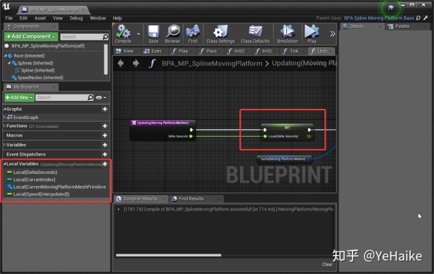The height and width of the screenshot is (274, 434).
Task: Open the Asset menu
Action: 40,18
